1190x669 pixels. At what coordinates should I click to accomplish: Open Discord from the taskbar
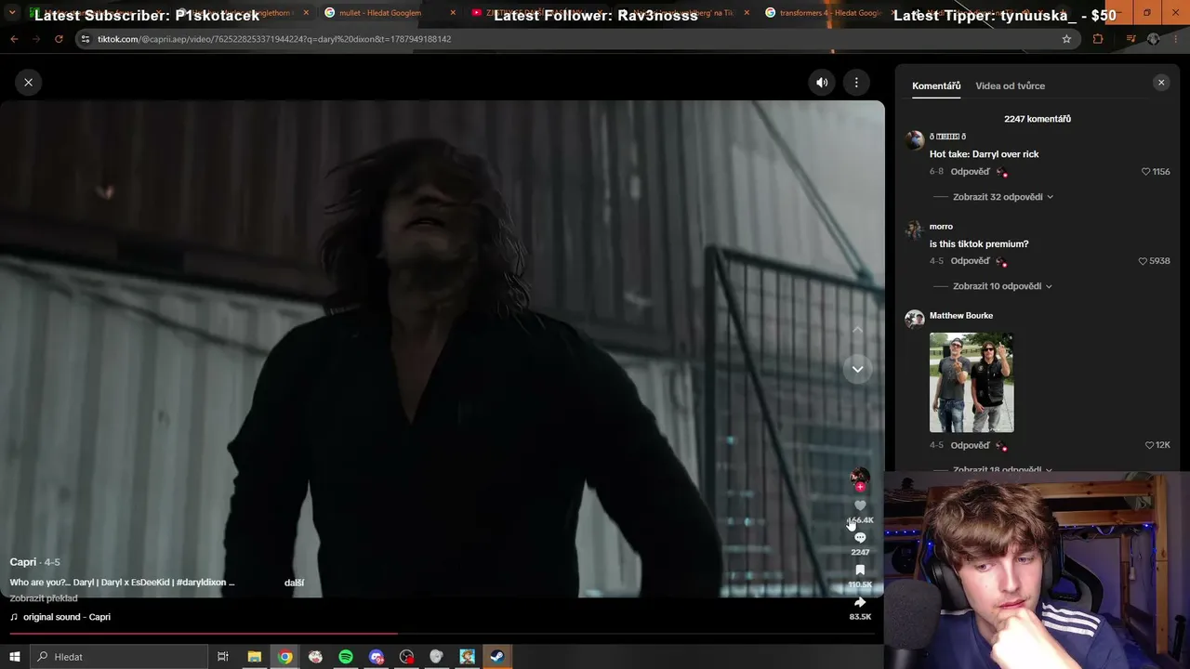coord(376,657)
